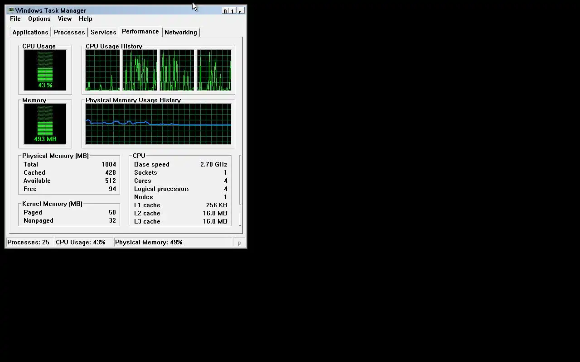Image resolution: width=580 pixels, height=362 pixels.
Task: Click the Task Manager title bar icon
Action: pyautogui.click(x=10, y=10)
